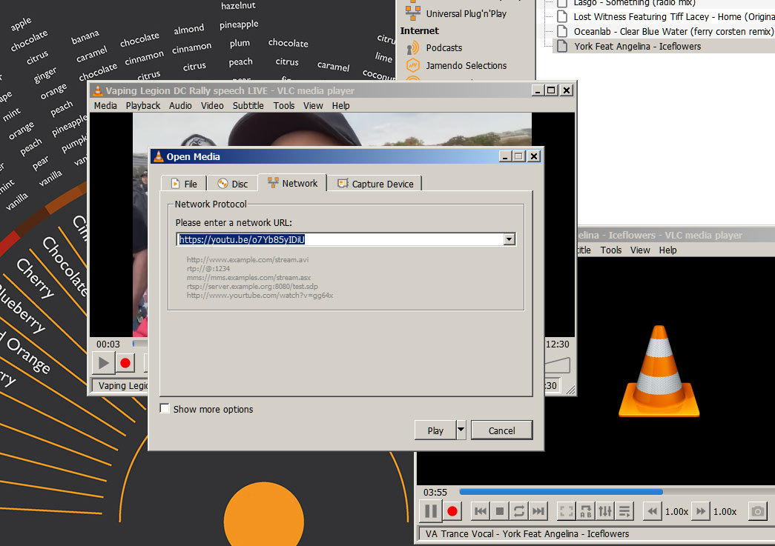The image size is (775, 546).
Task: Select Jamendo Selections in sidebar
Action: point(466,66)
